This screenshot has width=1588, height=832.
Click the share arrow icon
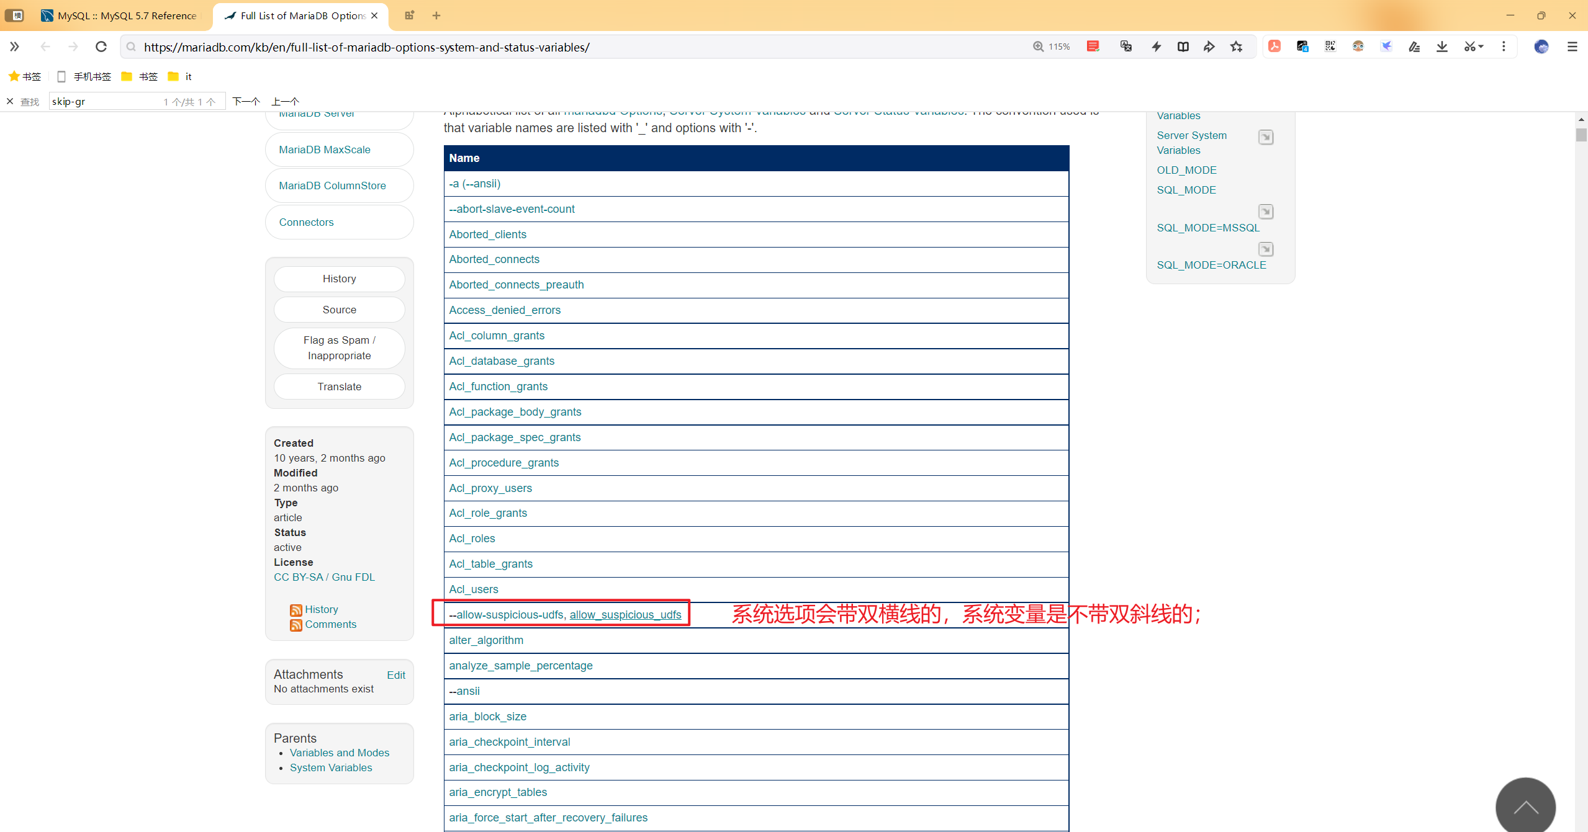coord(1209,47)
